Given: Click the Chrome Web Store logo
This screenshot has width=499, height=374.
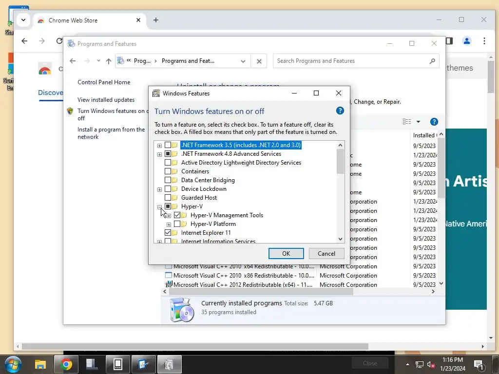Looking at the screenshot, I should (45, 69).
